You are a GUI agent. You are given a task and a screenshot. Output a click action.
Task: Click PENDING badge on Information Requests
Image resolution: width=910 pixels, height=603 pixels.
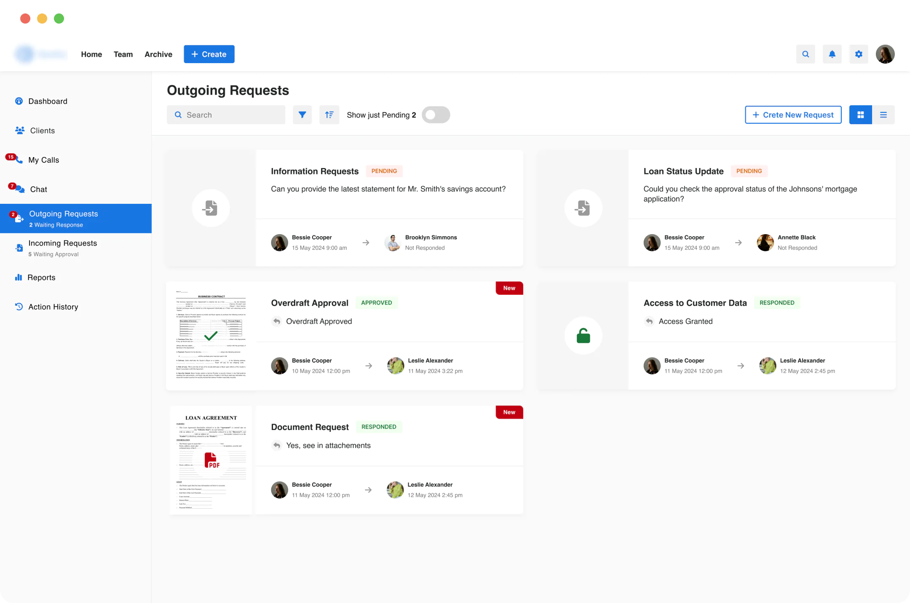384,171
